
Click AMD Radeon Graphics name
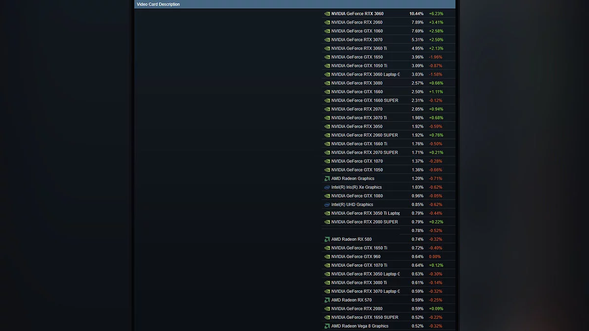click(x=352, y=178)
